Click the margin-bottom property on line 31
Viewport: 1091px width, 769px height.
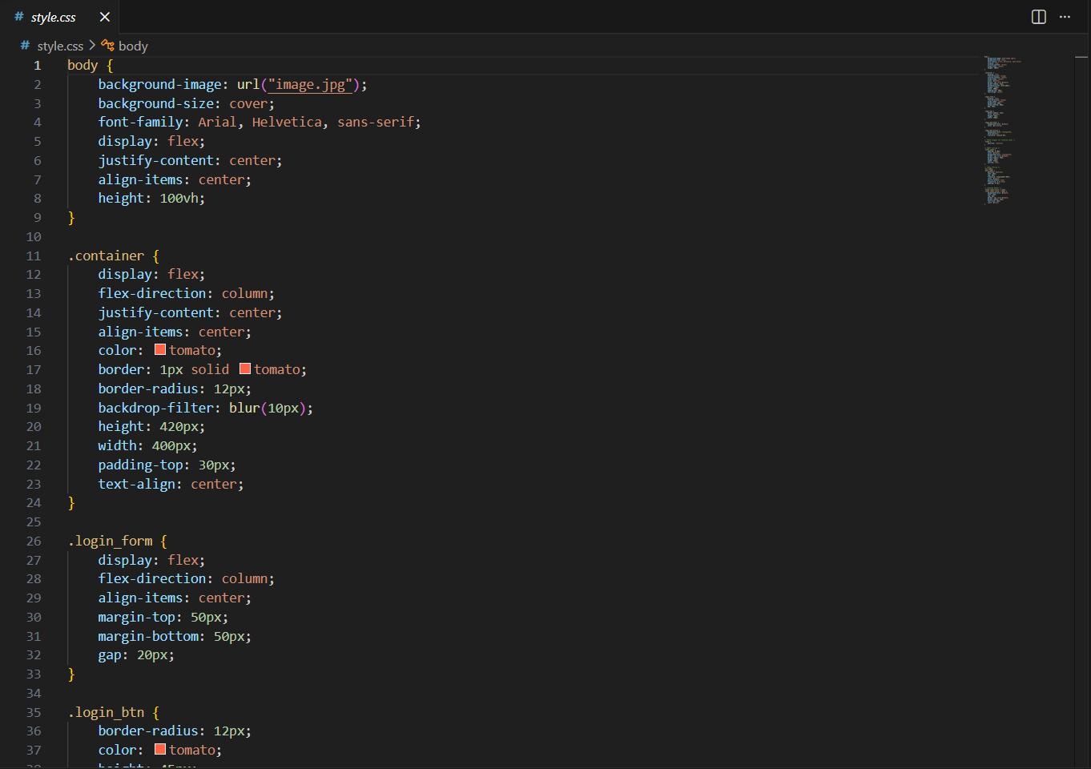pos(148,637)
